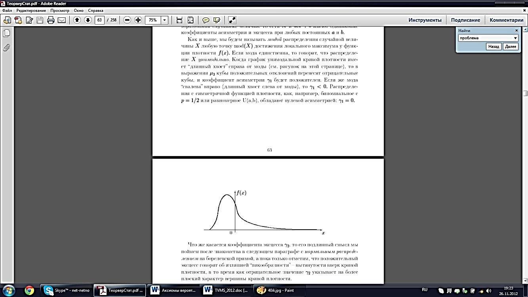Click the Send by email envelope icon
528x297 pixels.
point(62,20)
